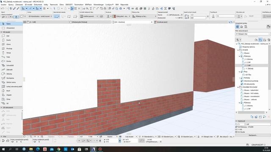Select the Sloup (Column) tool
This screenshot has height=152, width=271.
tap(11, 53)
